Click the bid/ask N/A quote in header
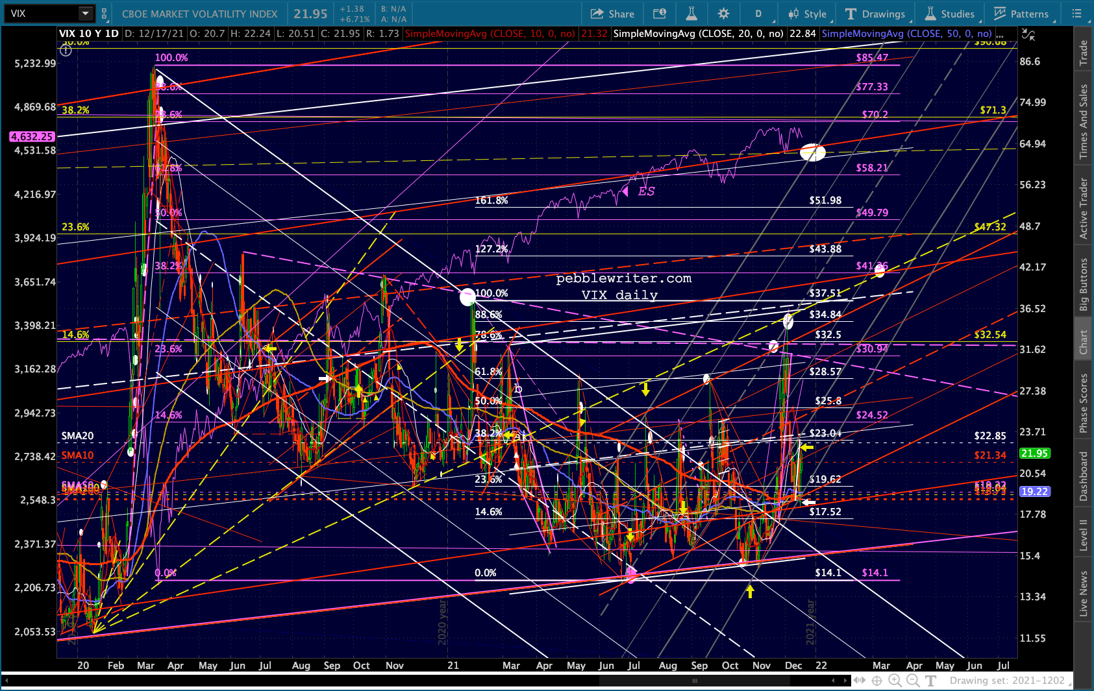The image size is (1094, 691). [x=393, y=14]
